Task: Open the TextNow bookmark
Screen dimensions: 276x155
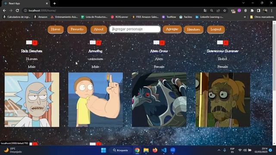Action: click(169, 17)
